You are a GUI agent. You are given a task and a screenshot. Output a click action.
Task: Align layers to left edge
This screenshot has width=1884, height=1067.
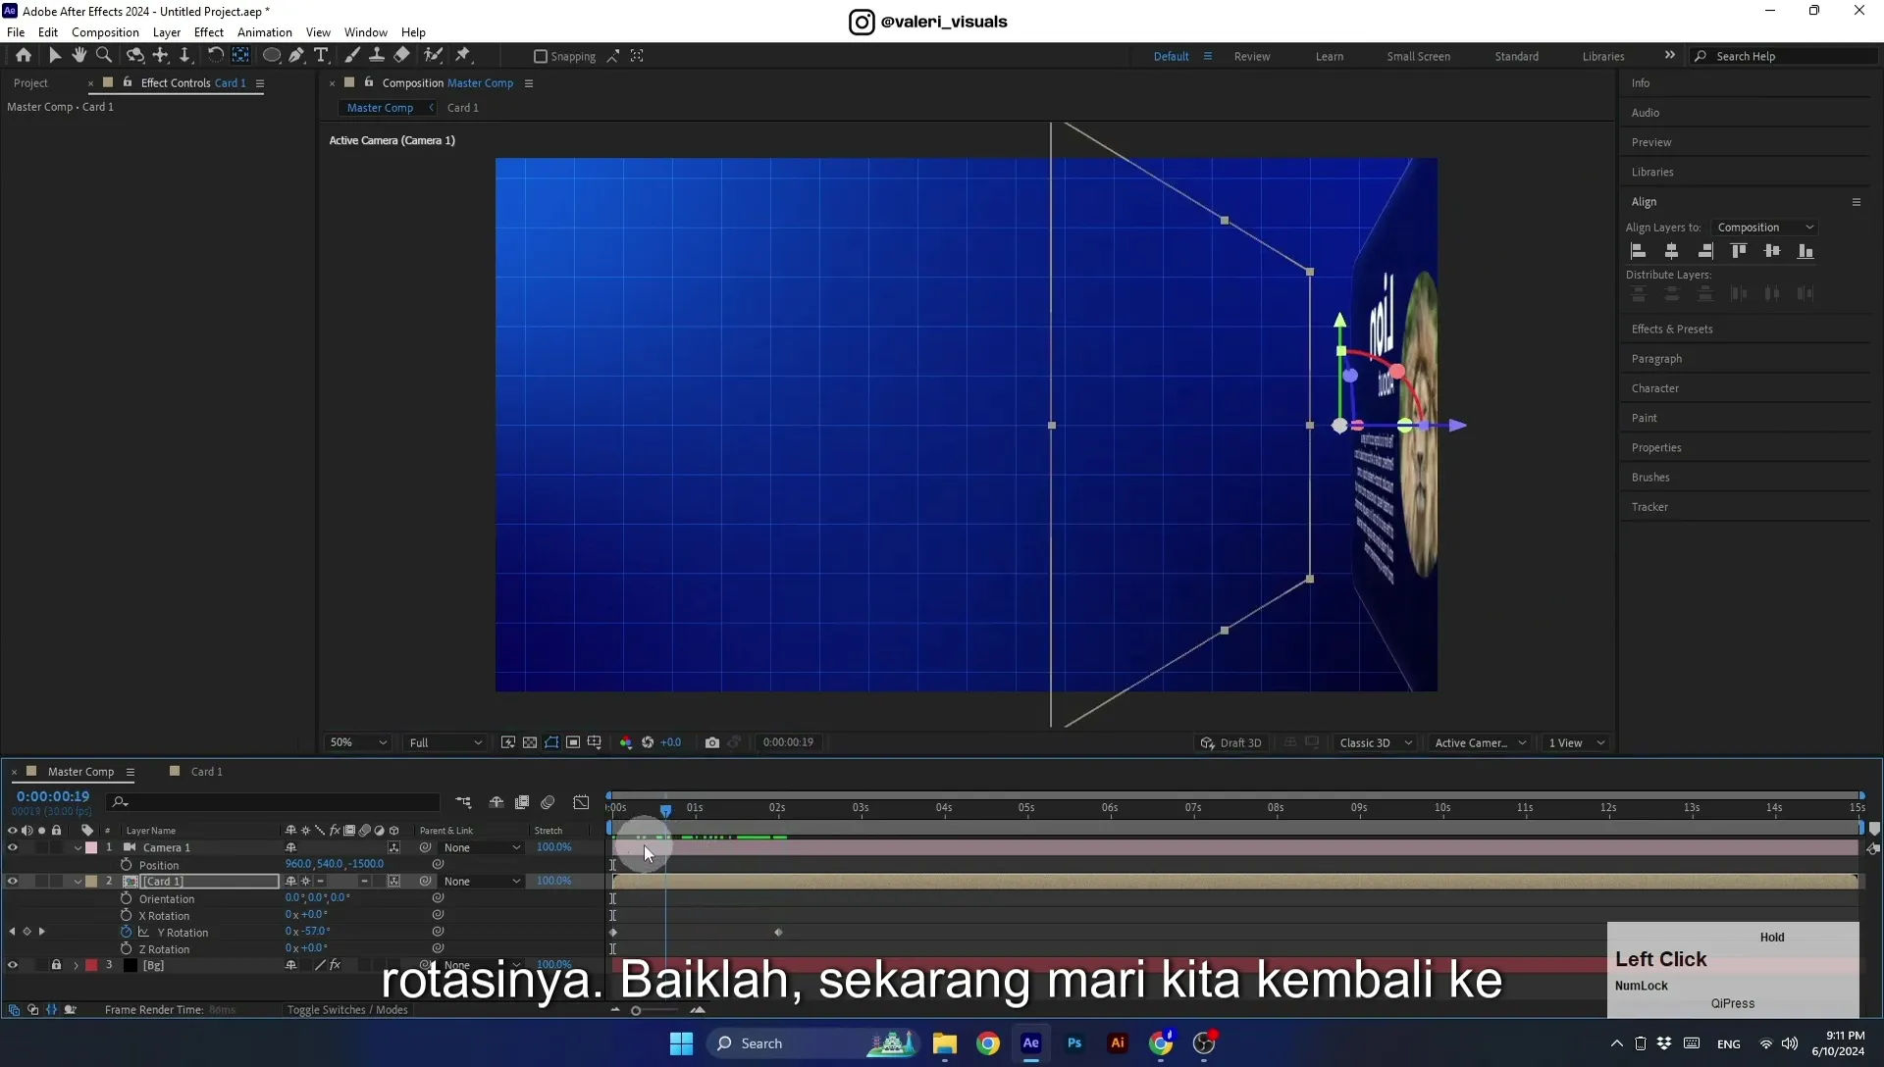pyautogui.click(x=1638, y=252)
